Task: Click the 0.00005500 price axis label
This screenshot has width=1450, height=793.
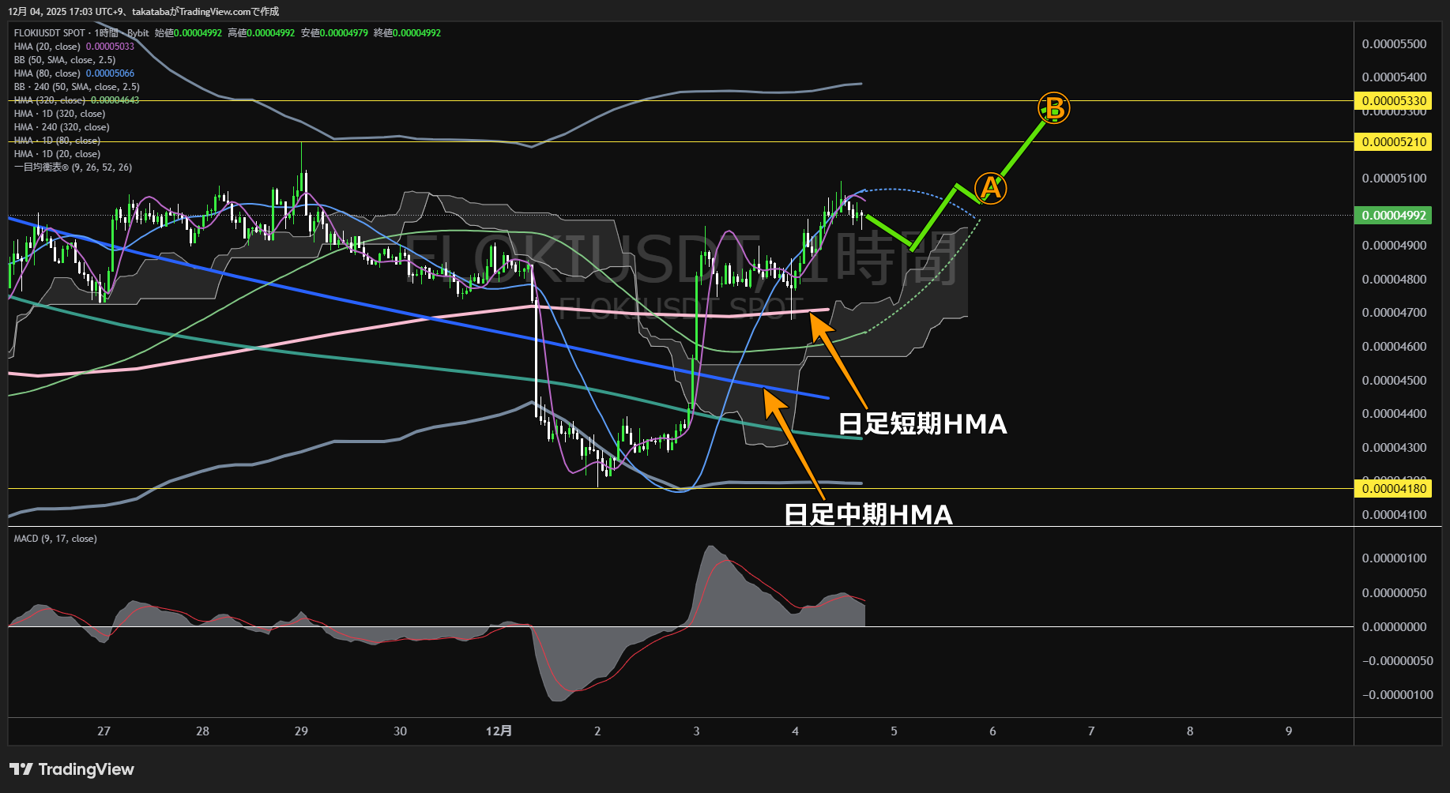Action: click(x=1394, y=44)
